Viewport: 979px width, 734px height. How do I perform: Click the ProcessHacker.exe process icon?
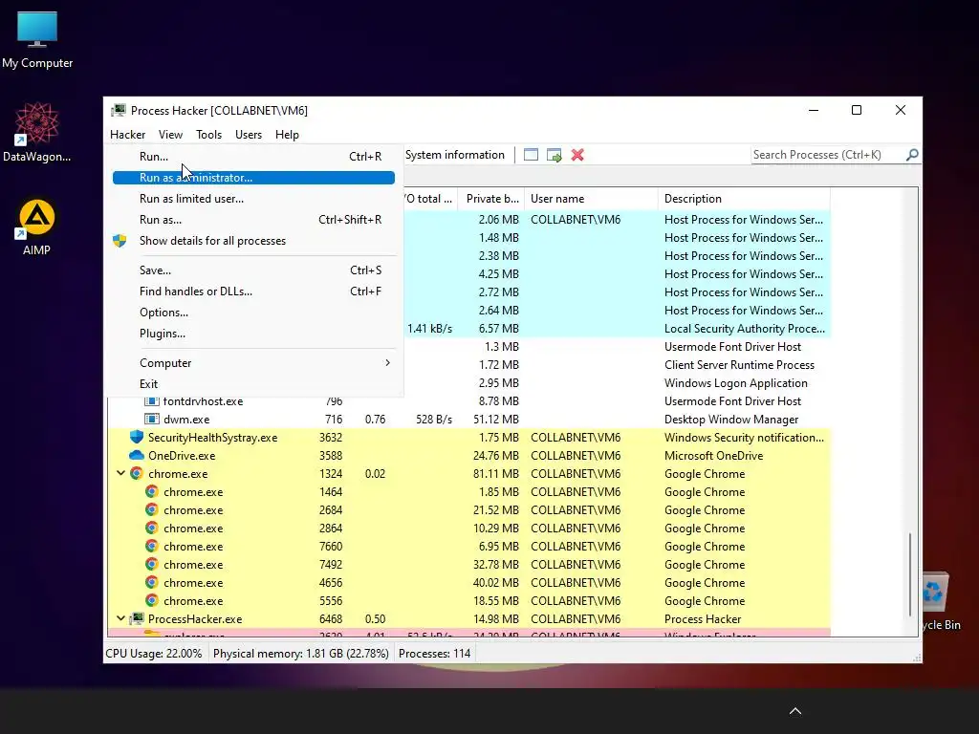pos(136,618)
